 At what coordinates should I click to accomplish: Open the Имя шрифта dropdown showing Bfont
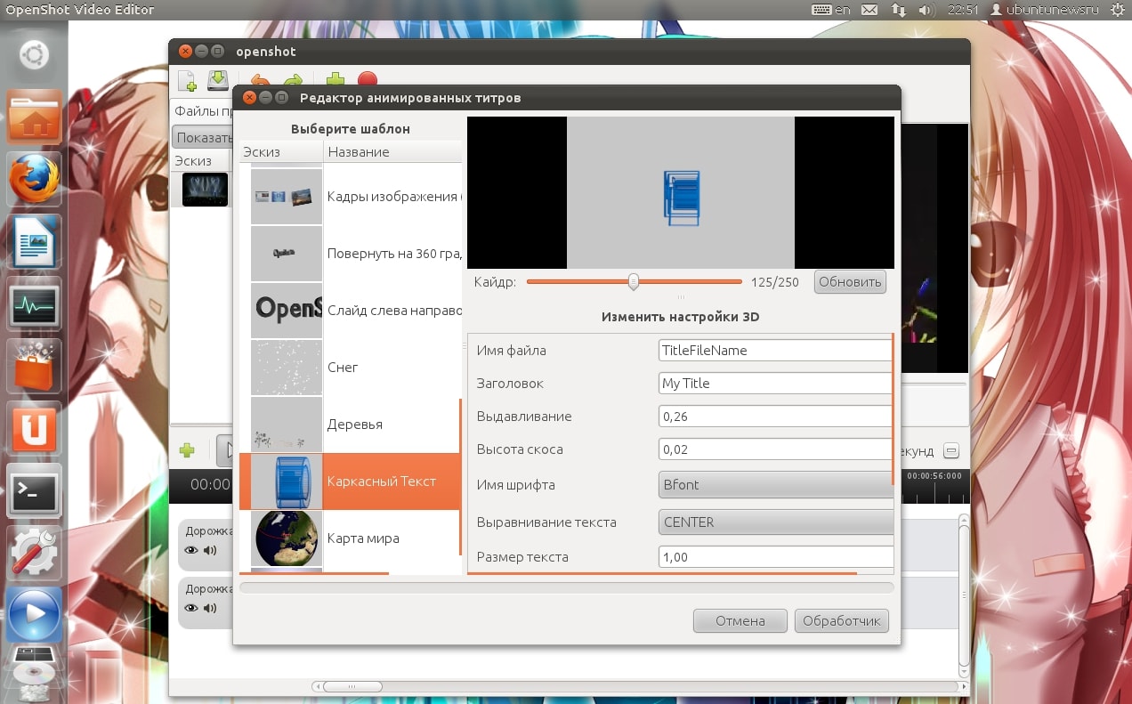click(x=776, y=485)
